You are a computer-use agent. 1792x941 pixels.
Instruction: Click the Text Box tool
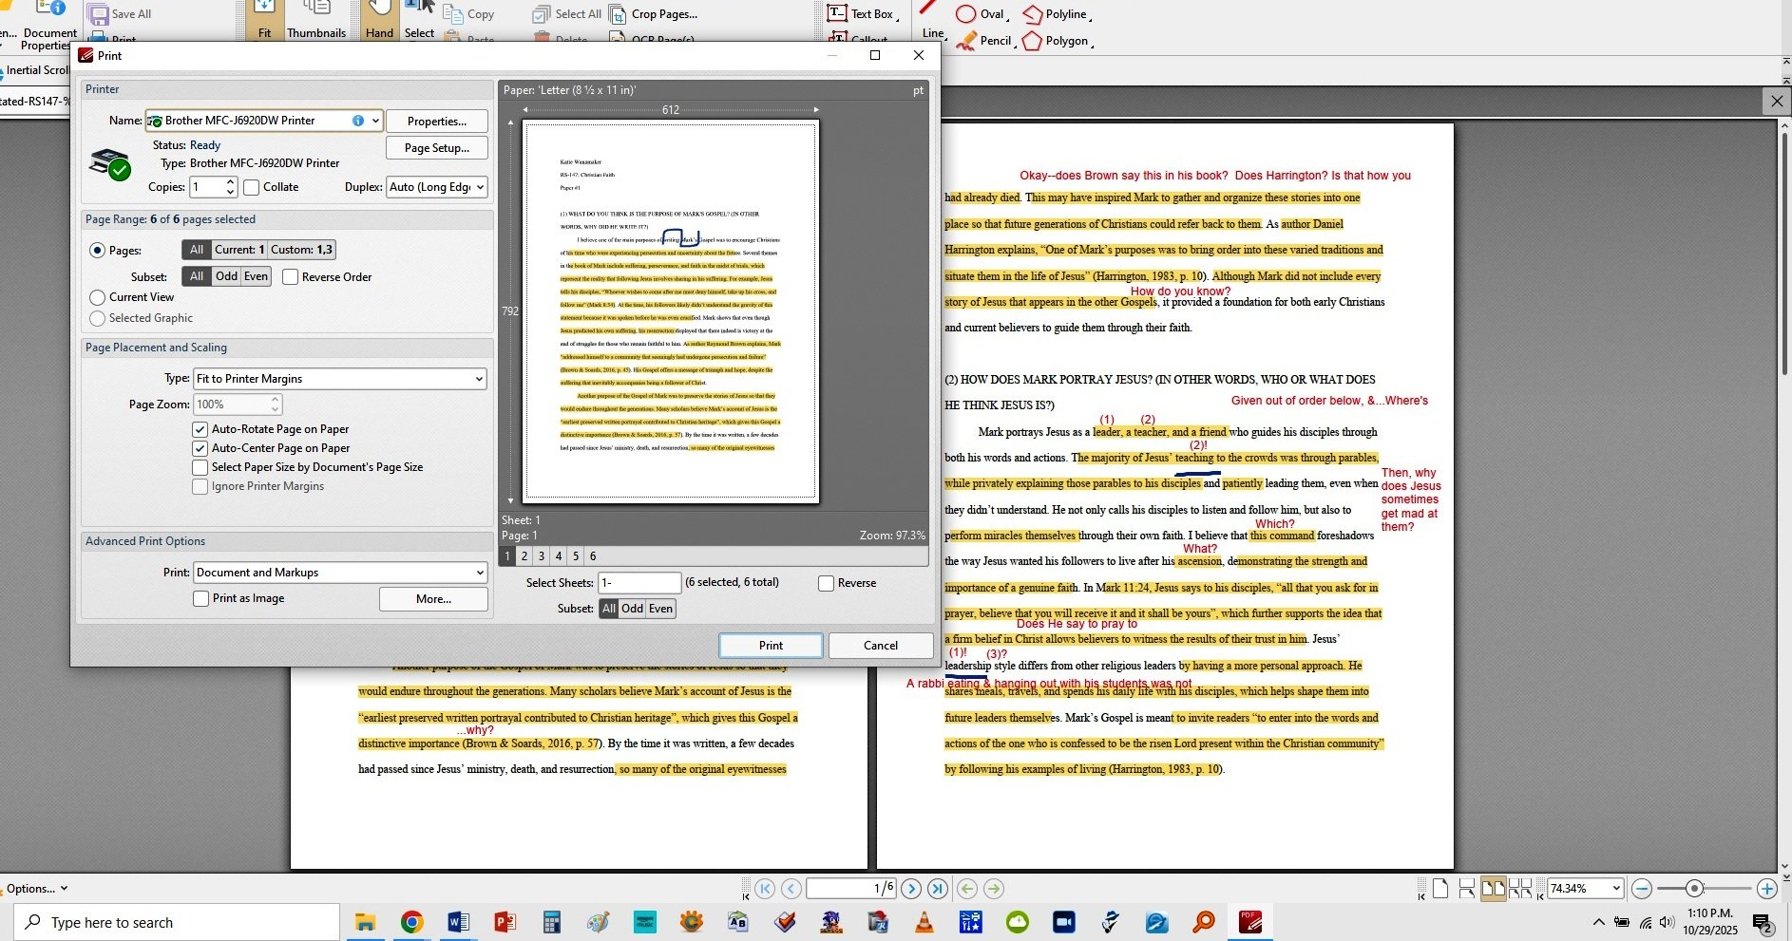point(861,13)
